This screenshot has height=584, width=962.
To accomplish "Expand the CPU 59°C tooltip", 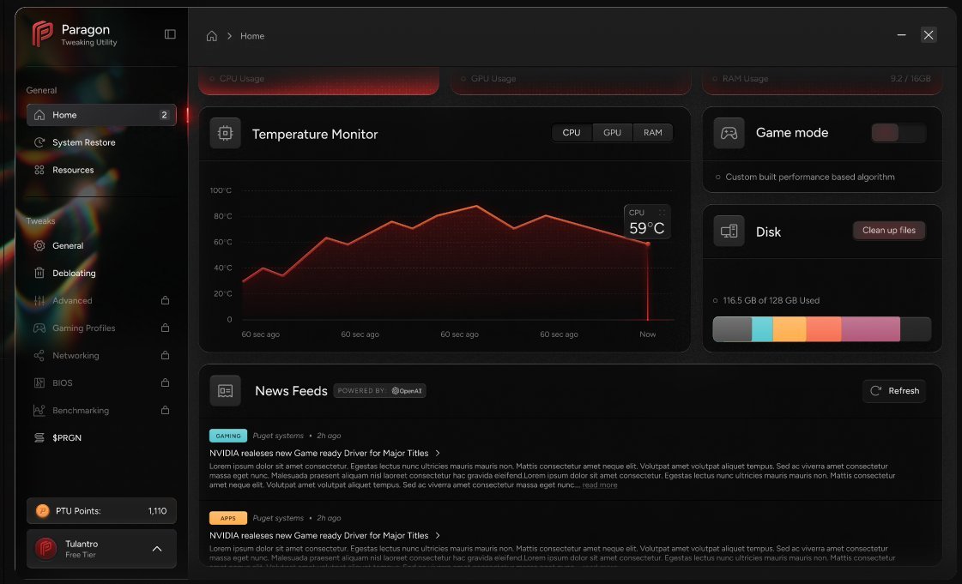I will (662, 213).
